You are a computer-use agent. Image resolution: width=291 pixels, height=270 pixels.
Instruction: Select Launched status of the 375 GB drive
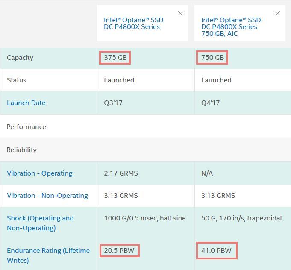(x=119, y=80)
